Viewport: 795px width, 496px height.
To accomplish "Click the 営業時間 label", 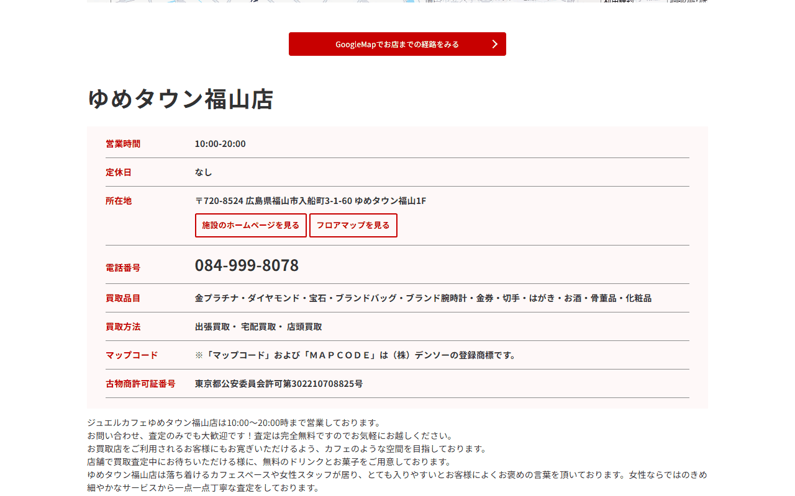I will click(x=123, y=144).
